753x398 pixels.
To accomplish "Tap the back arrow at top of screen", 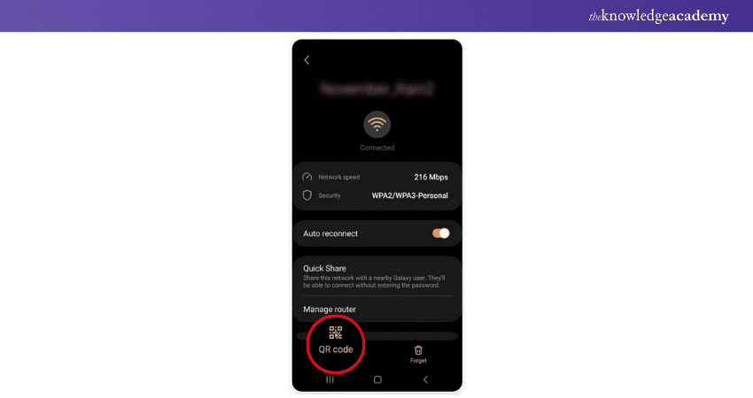I will 307,60.
